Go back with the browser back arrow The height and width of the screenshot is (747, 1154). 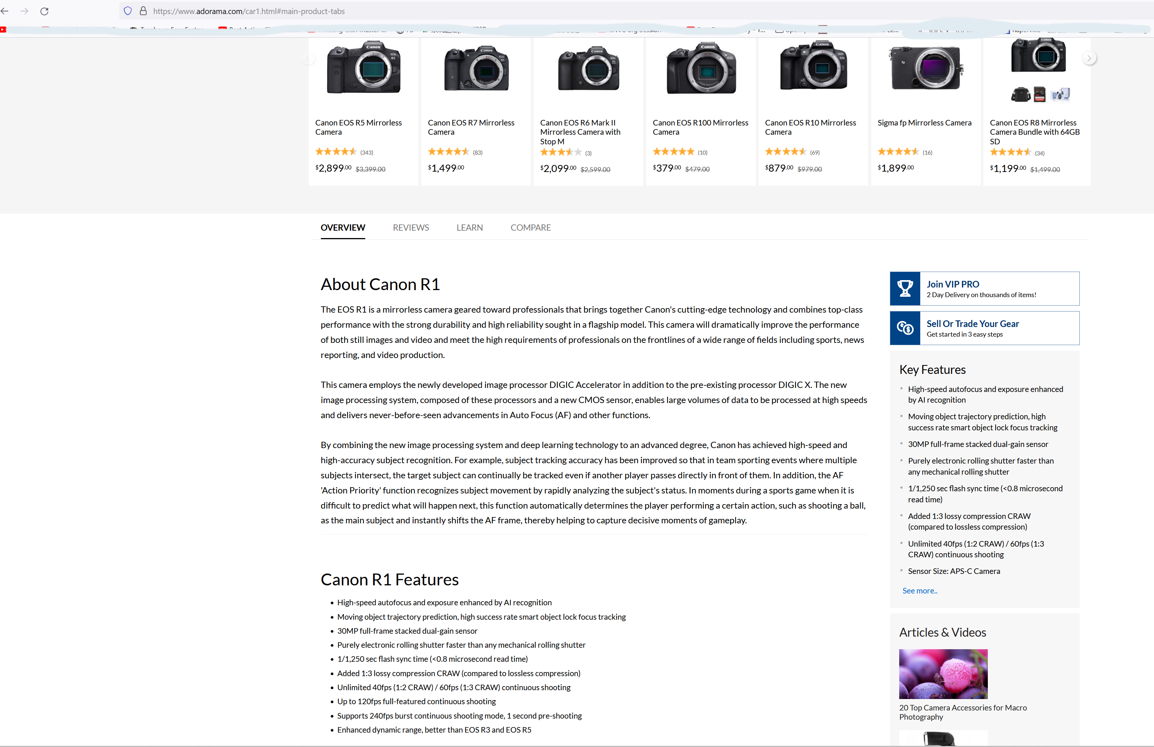(x=5, y=11)
